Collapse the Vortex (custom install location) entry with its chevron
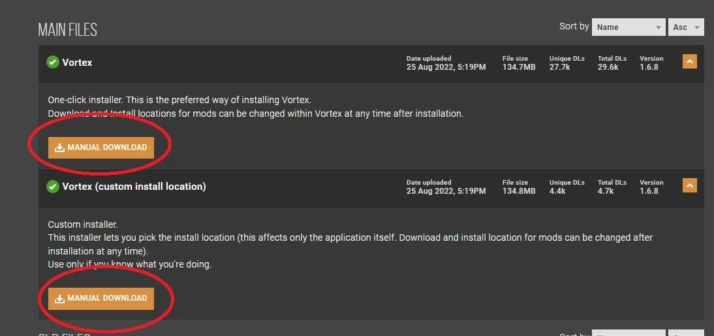The width and height of the screenshot is (714, 336). coord(689,185)
